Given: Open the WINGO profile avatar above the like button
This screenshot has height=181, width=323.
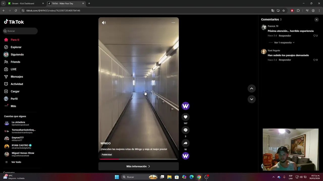Looking at the screenshot, I should (185, 106).
